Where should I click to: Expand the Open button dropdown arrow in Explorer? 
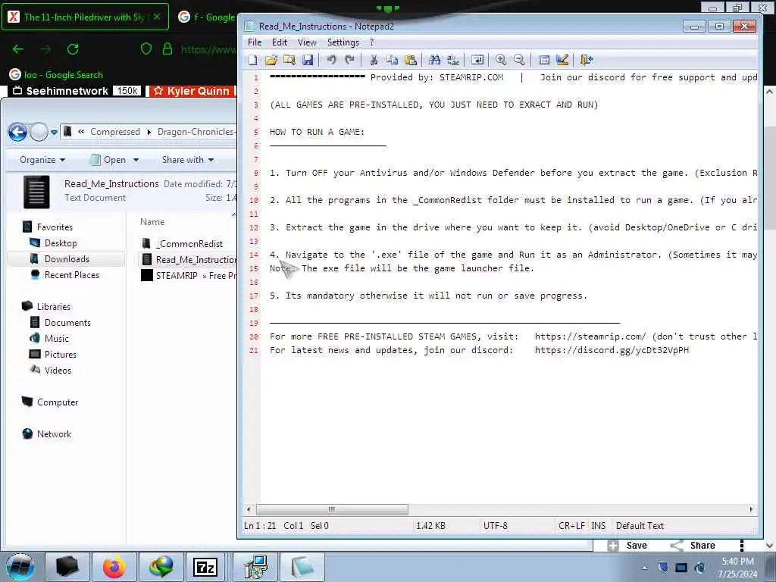(136, 160)
